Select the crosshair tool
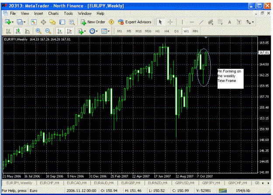Viewport: 273px width, 195px height. tap(170, 22)
